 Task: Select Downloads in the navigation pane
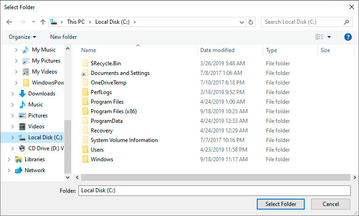(x=41, y=94)
